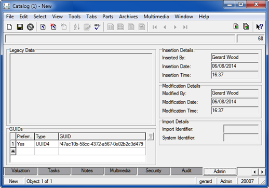The width and height of the screenshot is (269, 188).
Task: Click the Modification Time field
Action: (x=235, y=111)
